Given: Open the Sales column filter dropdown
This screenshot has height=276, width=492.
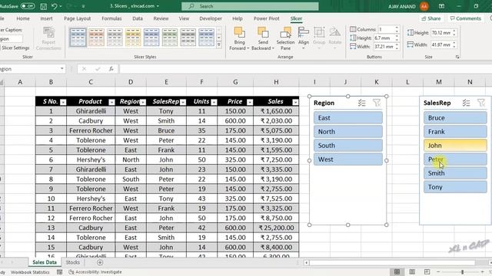Looking at the screenshot, I should point(295,102).
